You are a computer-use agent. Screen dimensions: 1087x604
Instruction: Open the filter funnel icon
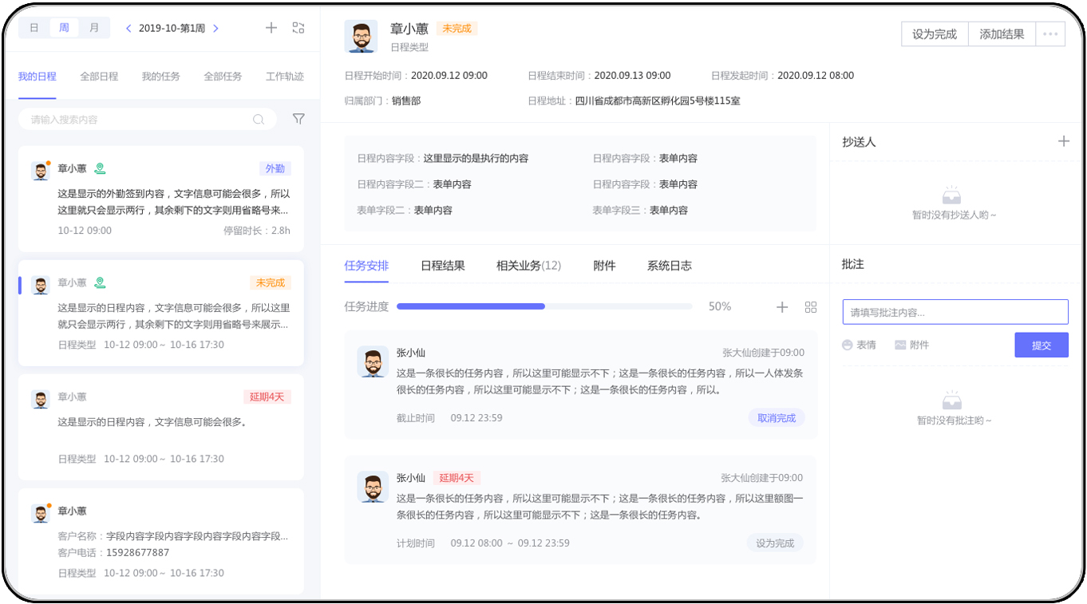[x=298, y=119]
